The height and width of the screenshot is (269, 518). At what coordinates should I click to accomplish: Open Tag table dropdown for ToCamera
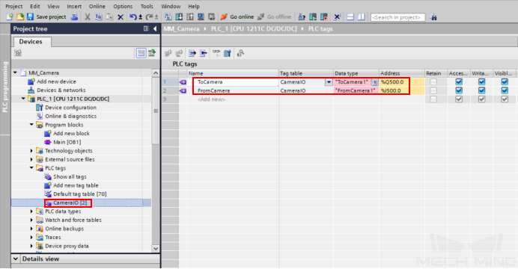[x=329, y=82]
